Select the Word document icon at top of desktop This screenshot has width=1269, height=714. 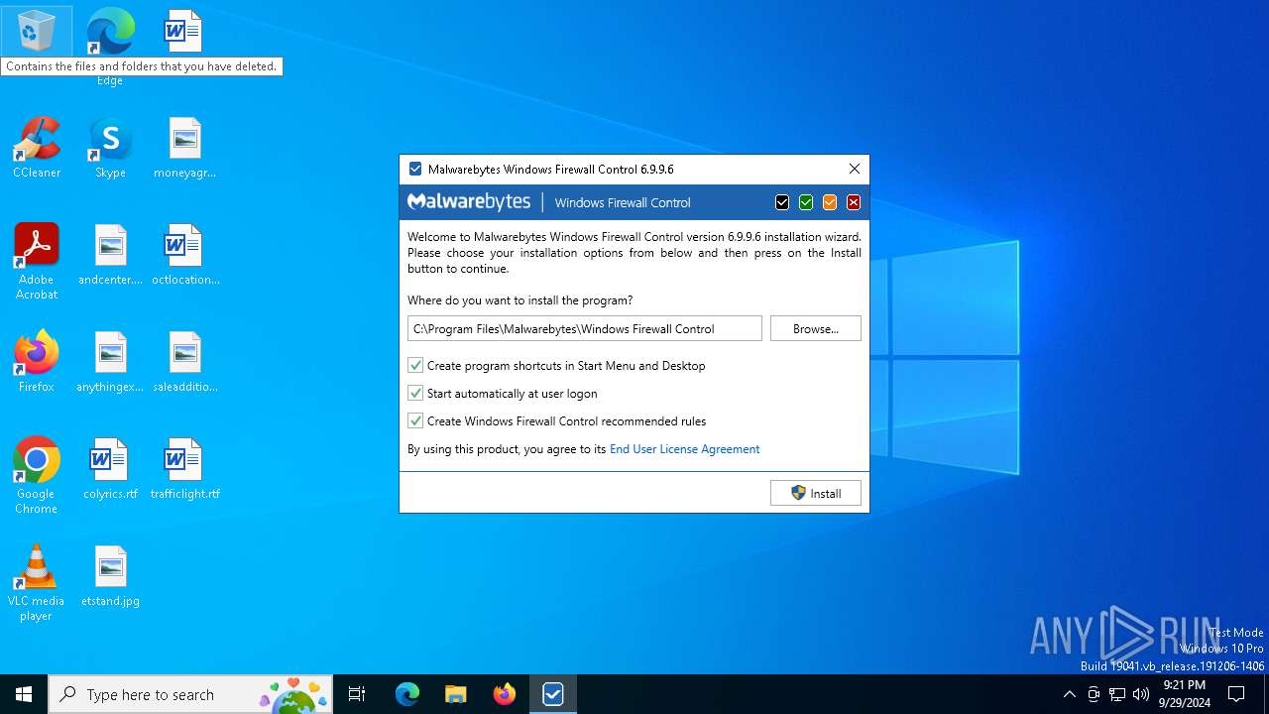click(x=184, y=32)
